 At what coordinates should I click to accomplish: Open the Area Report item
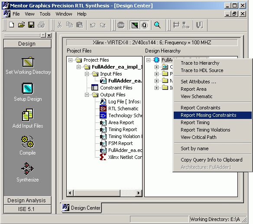coord(121,122)
